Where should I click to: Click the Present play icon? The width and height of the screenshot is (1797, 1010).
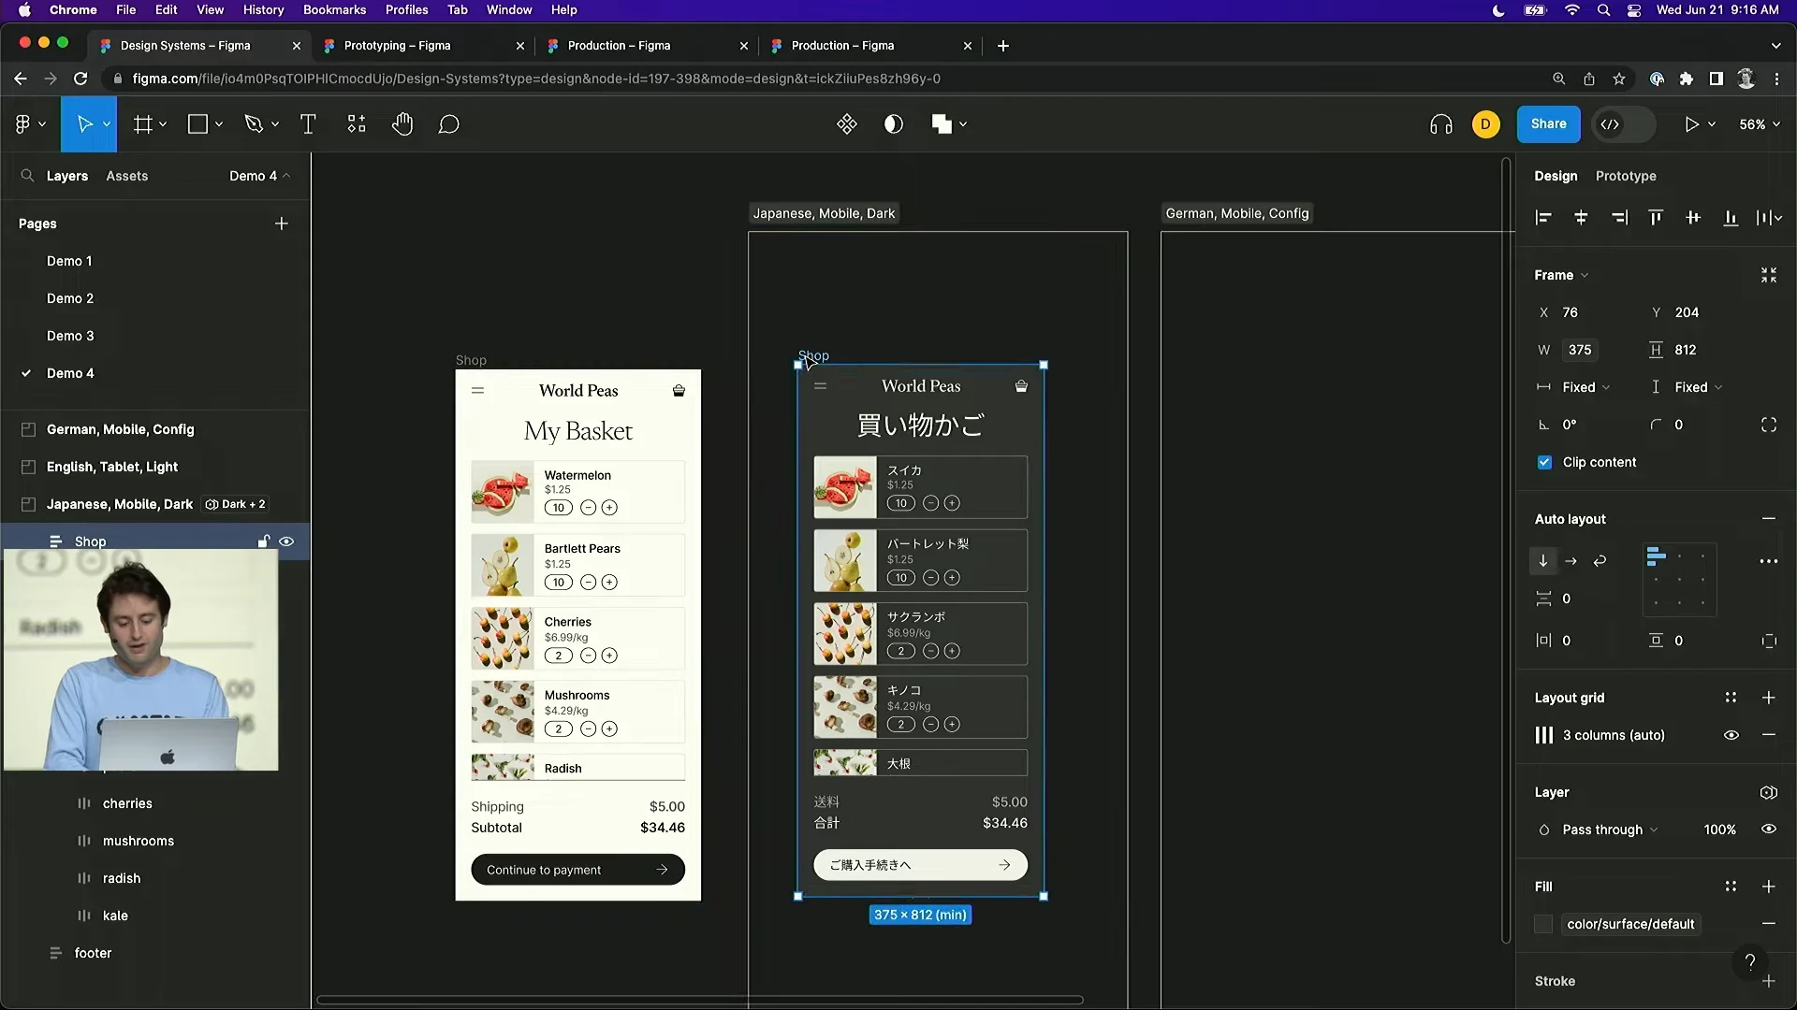click(x=1691, y=124)
